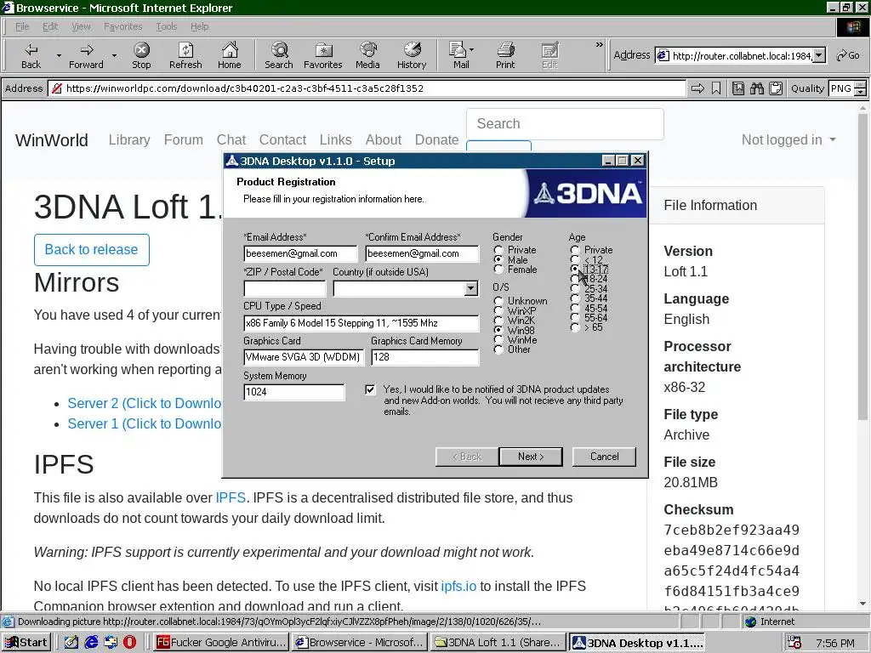Click the Go button beside IE address
Screen dimensions: 871x653
848,55
